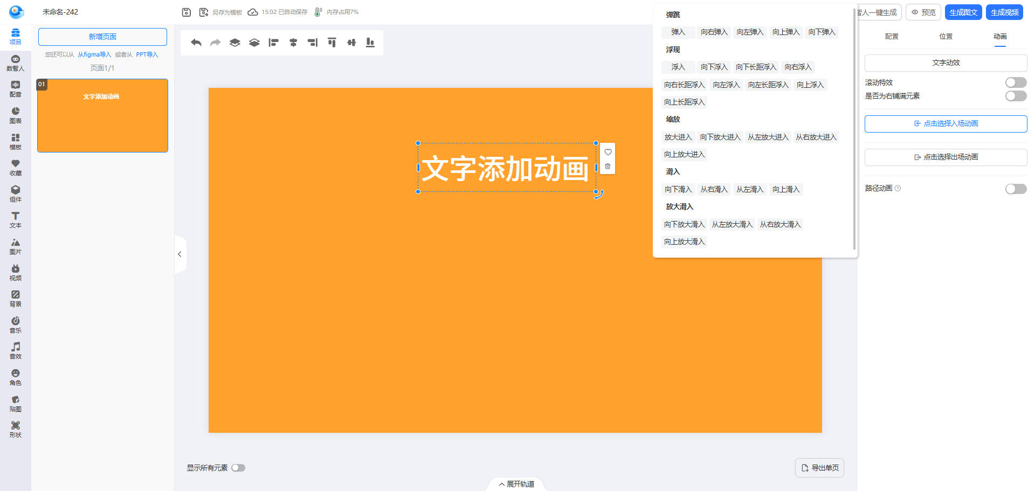The image size is (1035, 491).
Task: Open the 形状 shapes sidebar icon
Action: tap(16, 429)
